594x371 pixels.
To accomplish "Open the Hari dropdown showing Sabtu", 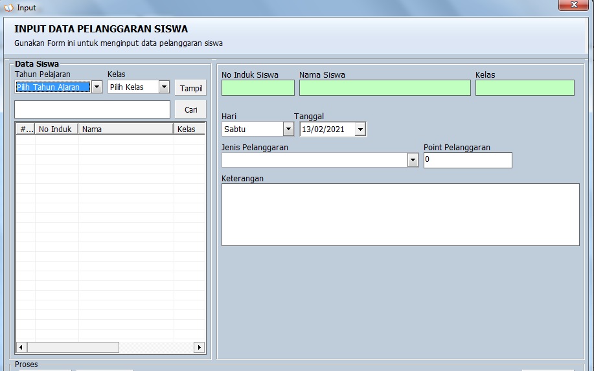I will point(288,129).
